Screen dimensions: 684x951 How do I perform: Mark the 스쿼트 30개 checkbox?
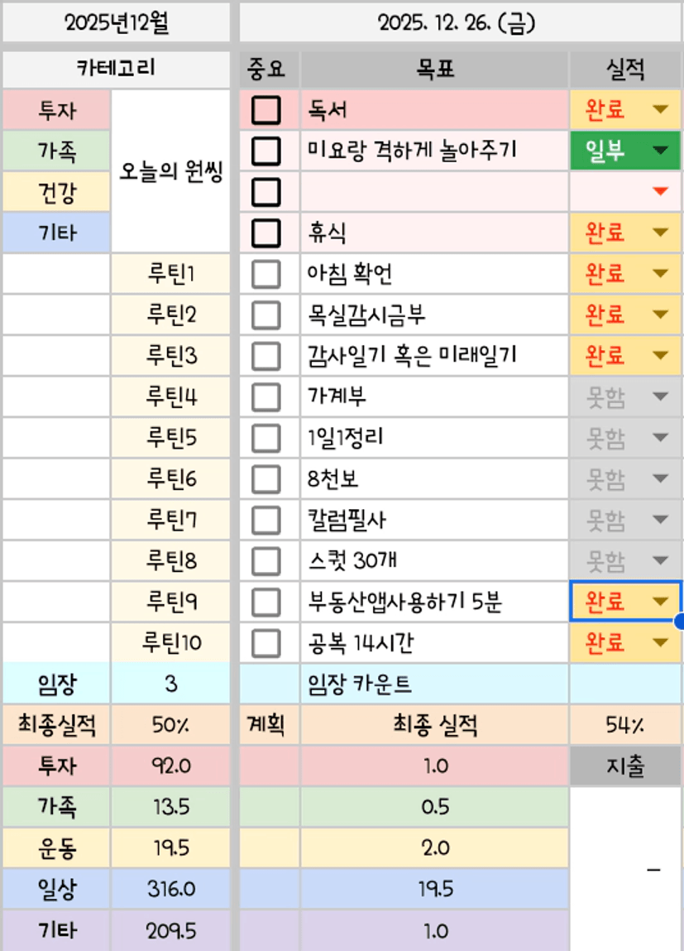(265, 561)
